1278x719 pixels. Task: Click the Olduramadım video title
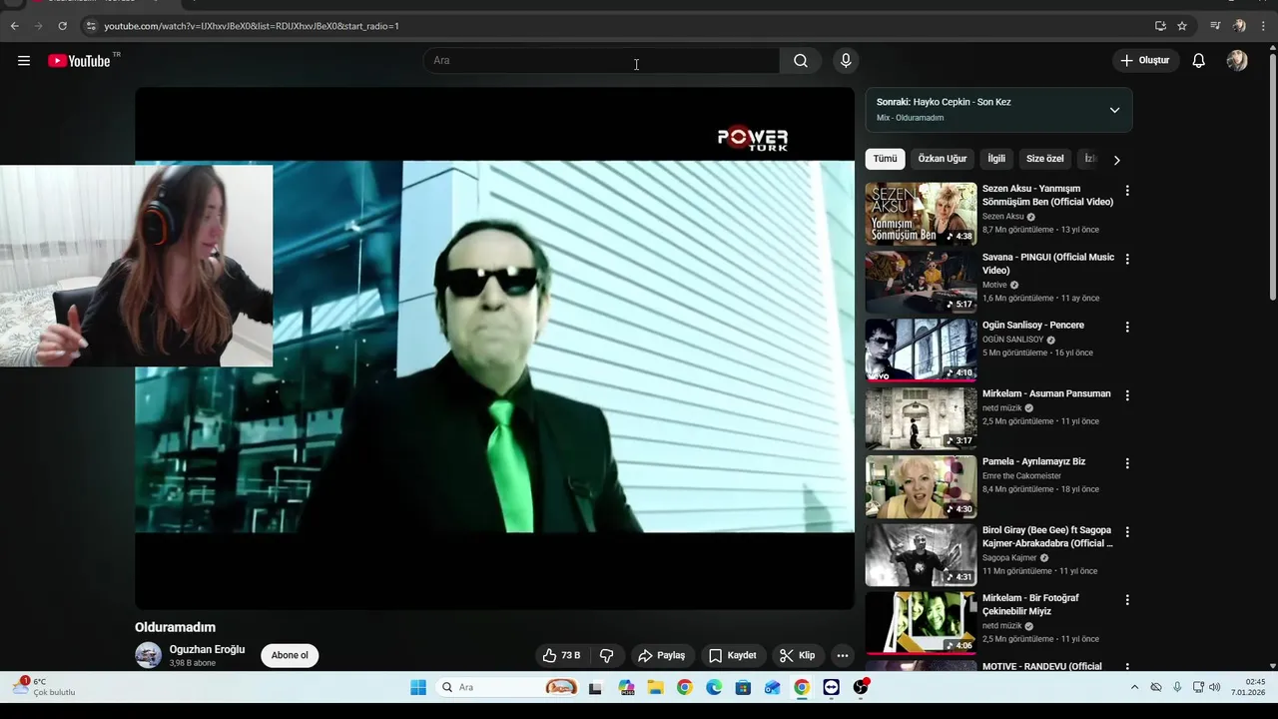[x=176, y=628]
